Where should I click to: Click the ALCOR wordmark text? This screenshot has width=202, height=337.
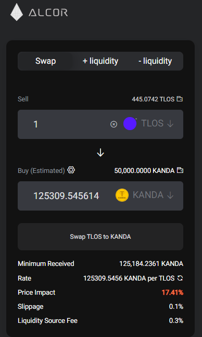pyautogui.click(x=48, y=13)
